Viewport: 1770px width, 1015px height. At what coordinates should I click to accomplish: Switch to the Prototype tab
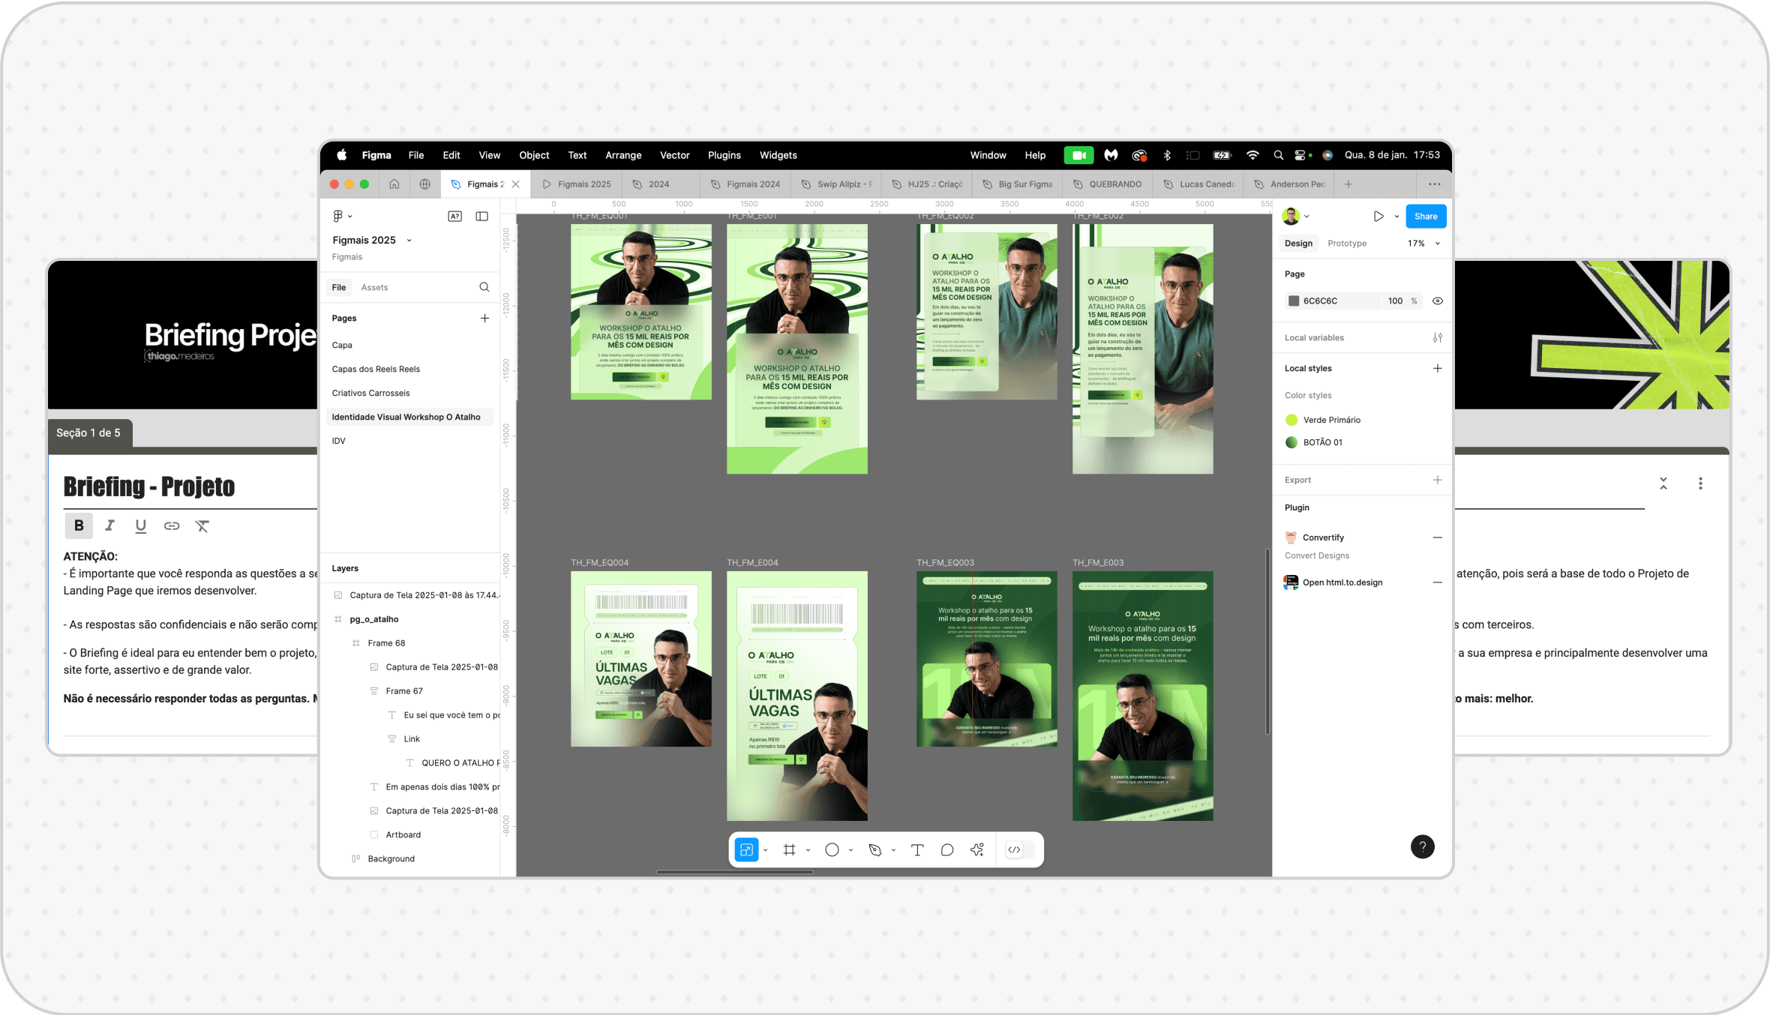tap(1347, 244)
